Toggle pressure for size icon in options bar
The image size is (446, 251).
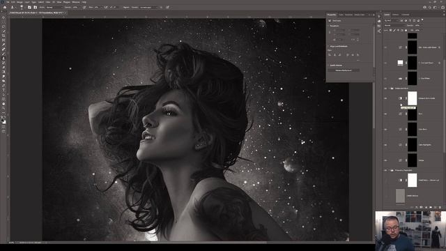coord(168,7)
